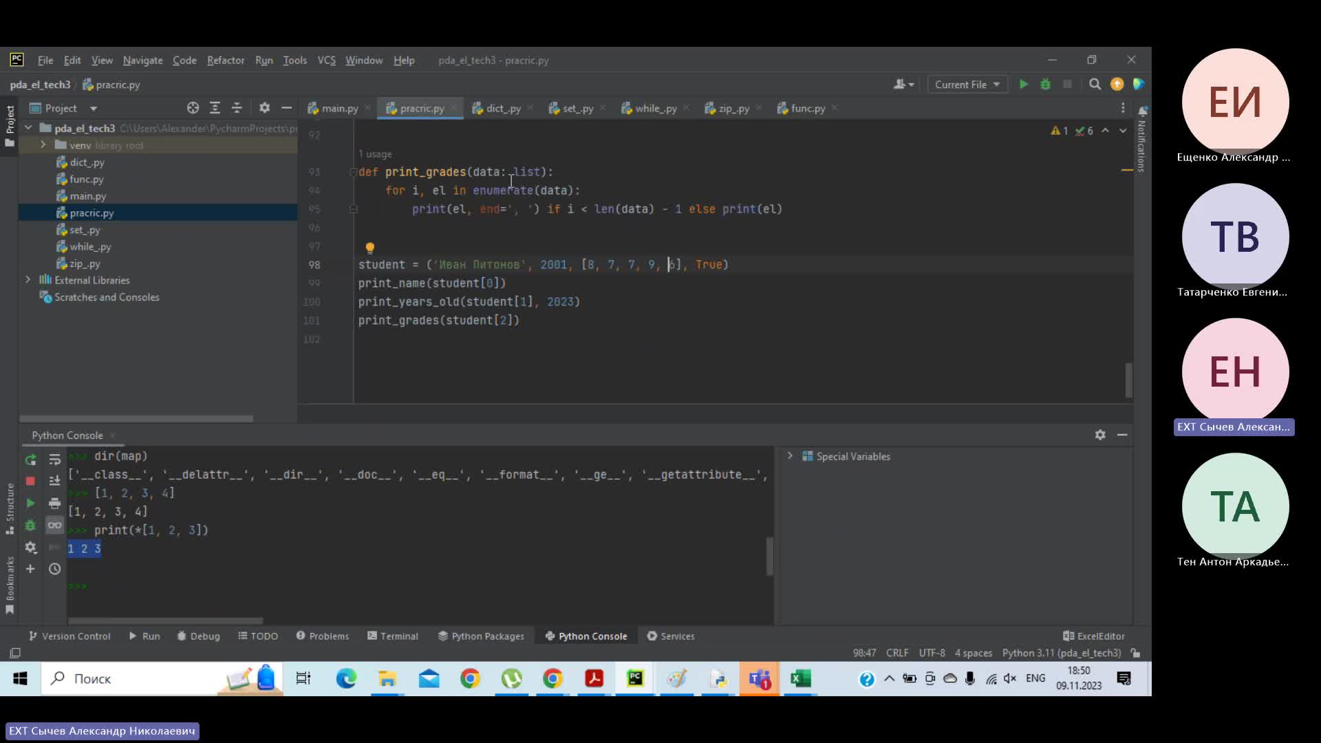
Task: Click CRLF line separator in status bar
Action: click(x=897, y=653)
